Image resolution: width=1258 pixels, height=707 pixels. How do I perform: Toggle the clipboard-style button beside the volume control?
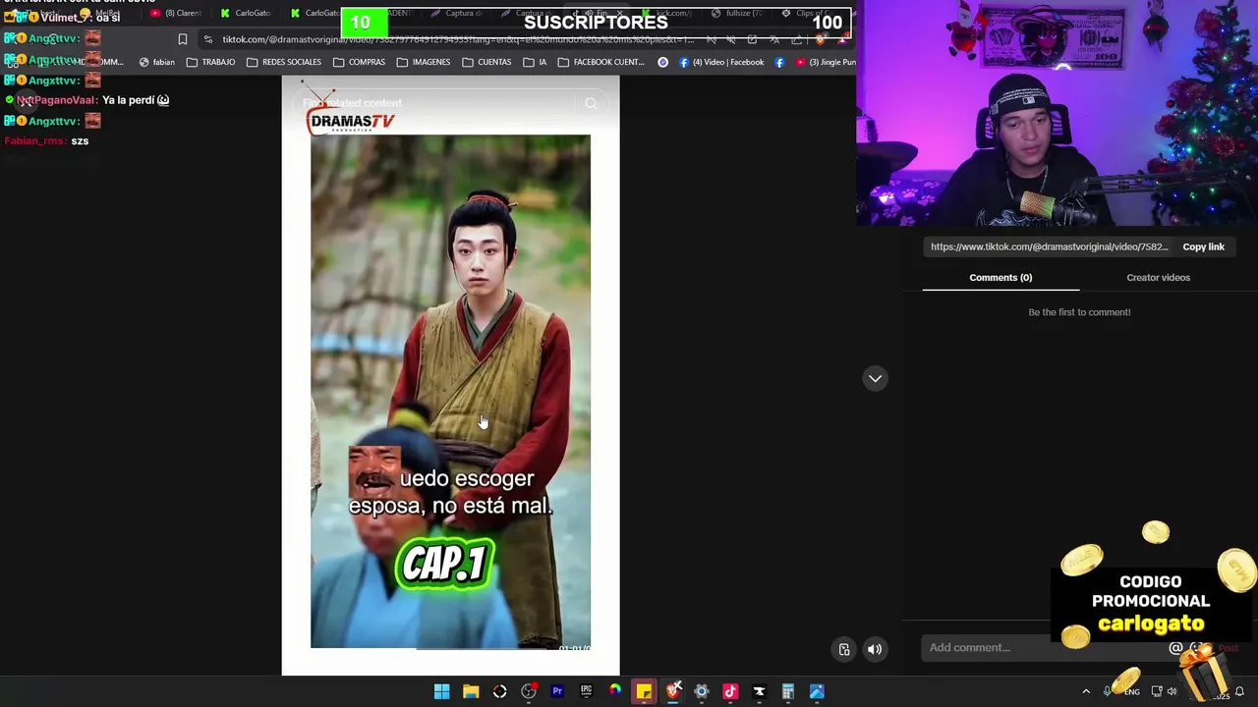(844, 649)
